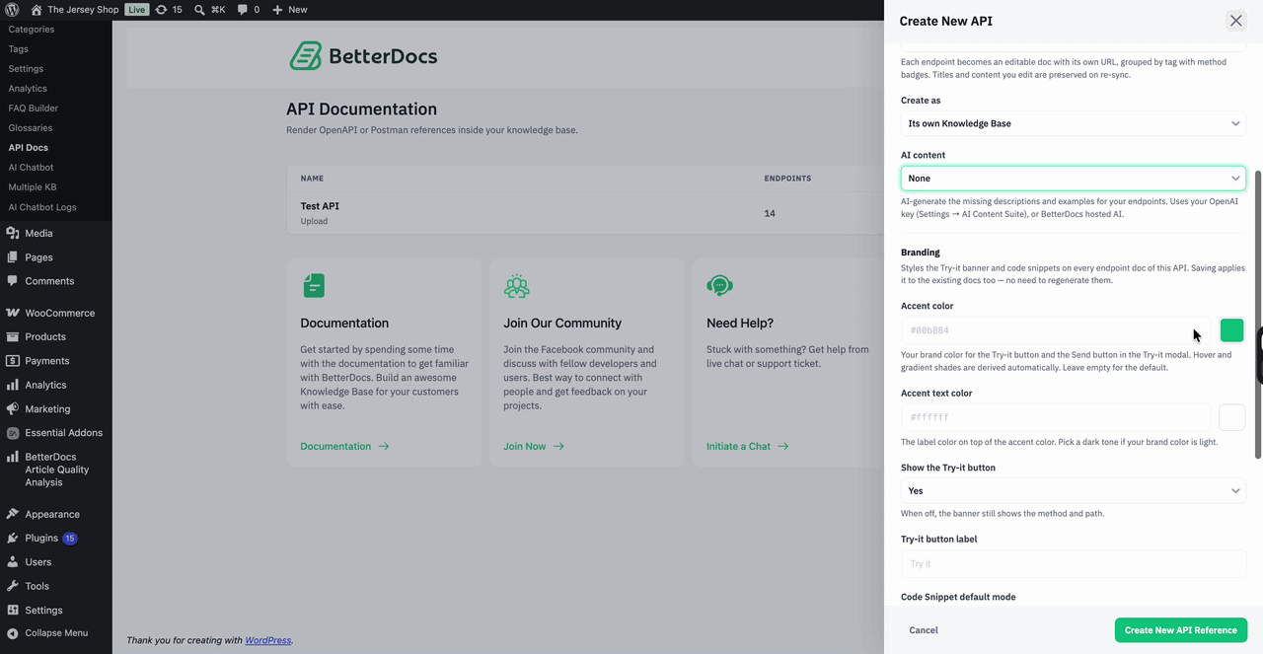The image size is (1263, 654).
Task: Open the AI content dropdown
Action: click(x=1074, y=179)
